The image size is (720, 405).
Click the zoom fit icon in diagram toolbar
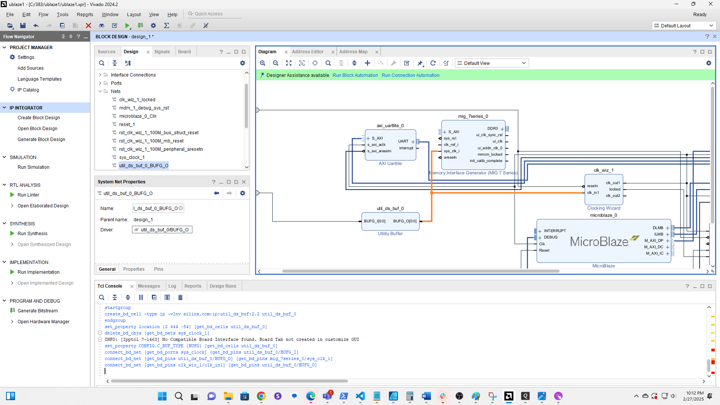tap(288, 63)
